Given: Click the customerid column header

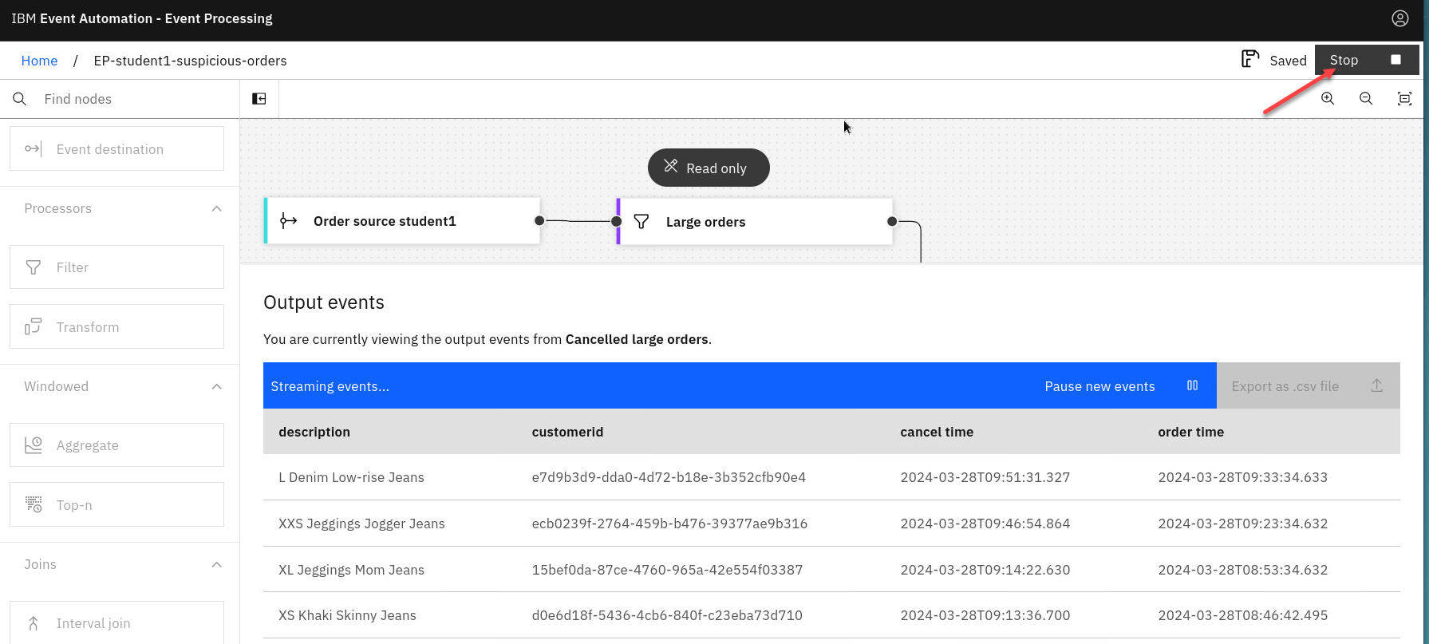Looking at the screenshot, I should pyautogui.click(x=567, y=432).
